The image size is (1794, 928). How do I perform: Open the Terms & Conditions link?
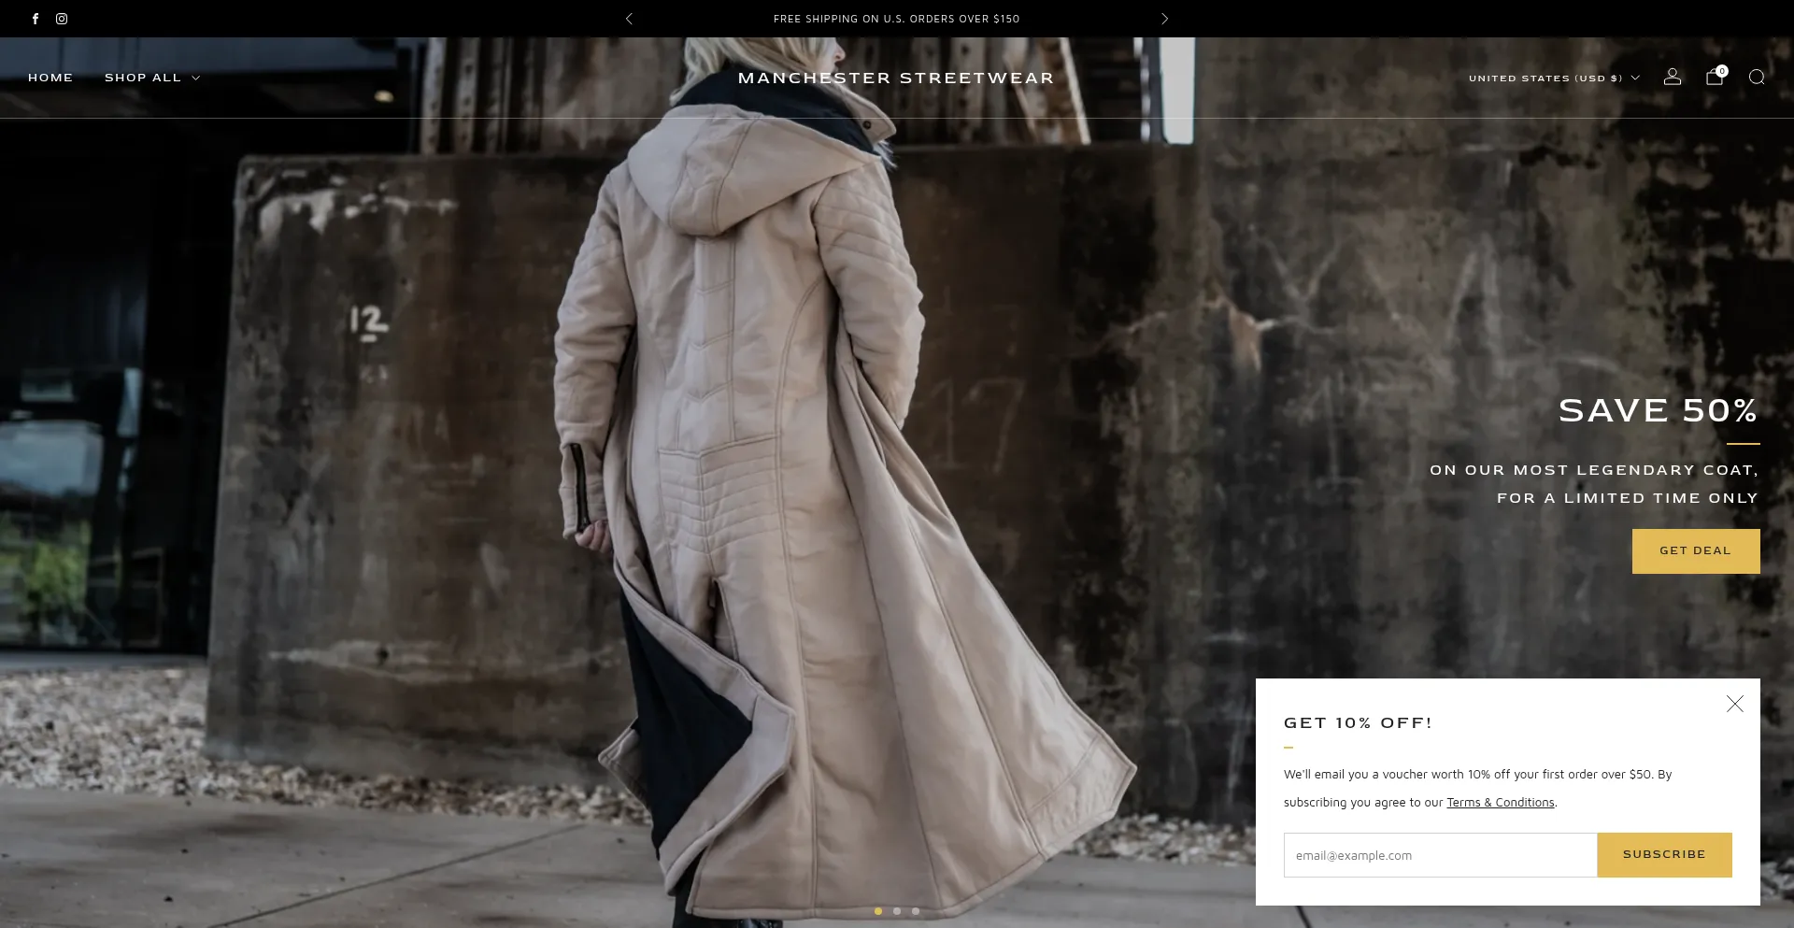1500,803
